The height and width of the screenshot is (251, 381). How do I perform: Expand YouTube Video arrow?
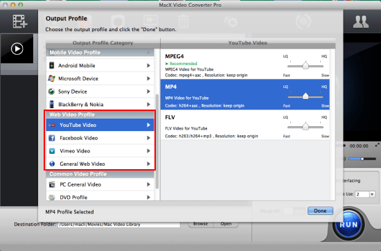click(148, 125)
